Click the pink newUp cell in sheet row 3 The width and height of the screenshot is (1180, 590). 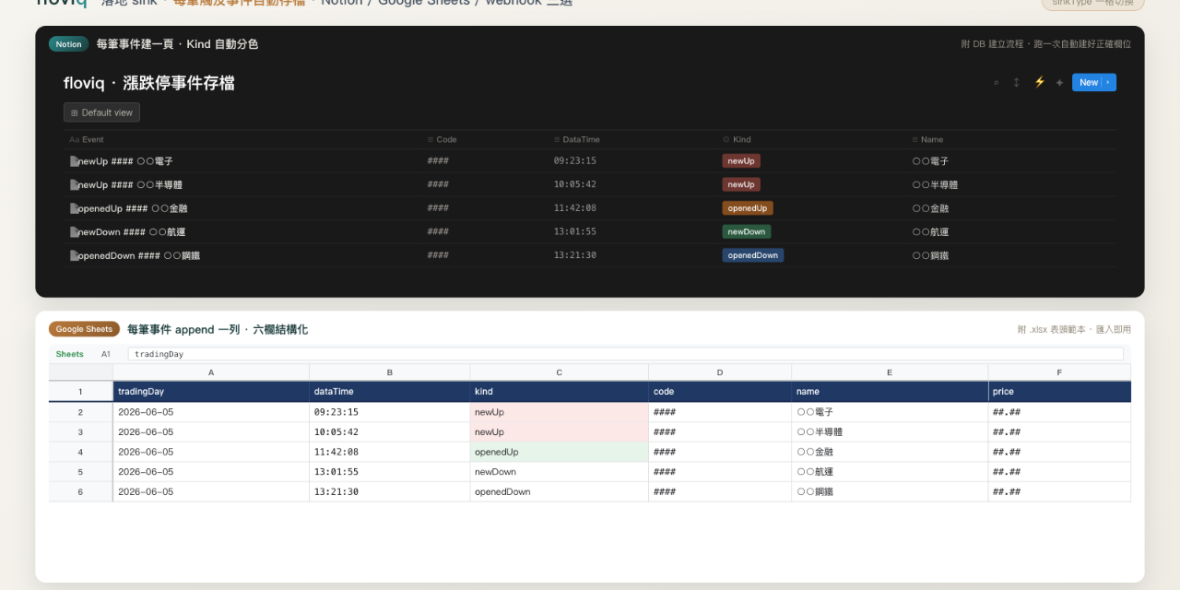coord(560,432)
